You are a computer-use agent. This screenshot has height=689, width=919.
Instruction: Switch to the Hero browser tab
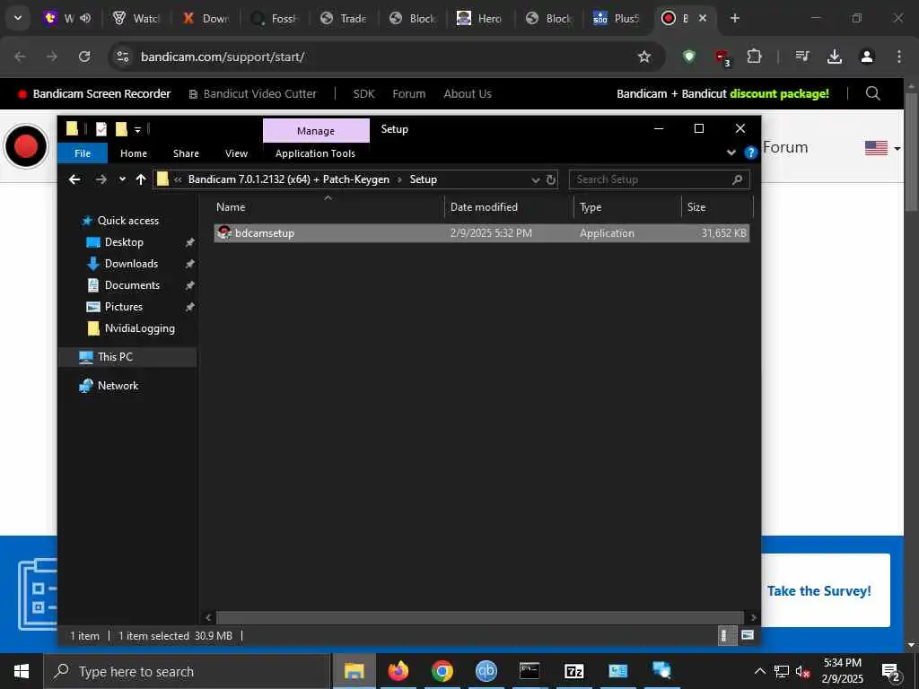point(480,18)
